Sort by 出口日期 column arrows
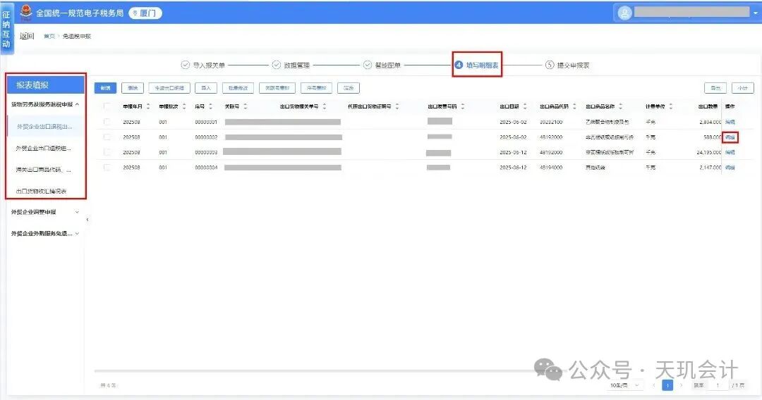Viewport: 762px width, 400px height. pos(525,106)
